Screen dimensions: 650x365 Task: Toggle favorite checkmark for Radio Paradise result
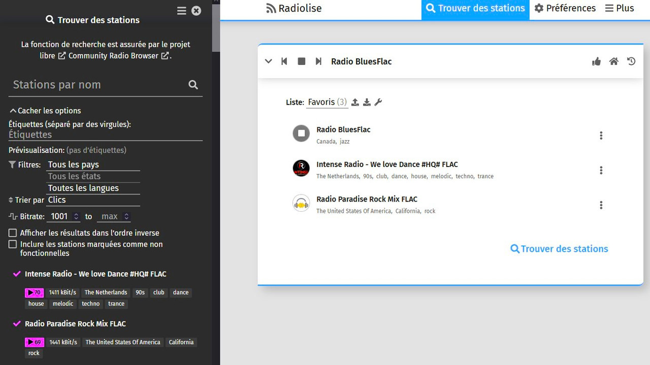17,324
